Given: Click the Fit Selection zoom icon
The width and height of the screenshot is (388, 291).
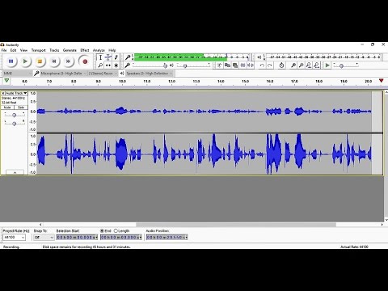Looking at the screenshot, I should pos(309,65).
